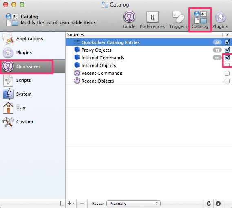The width and height of the screenshot is (232, 208).
Task: Open the Triggers toolbar icon
Action: pyautogui.click(x=178, y=20)
